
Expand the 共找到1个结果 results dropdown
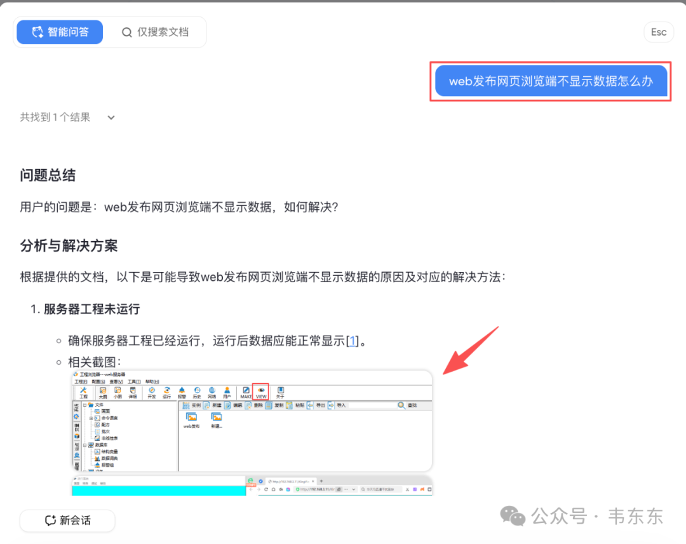pos(111,118)
